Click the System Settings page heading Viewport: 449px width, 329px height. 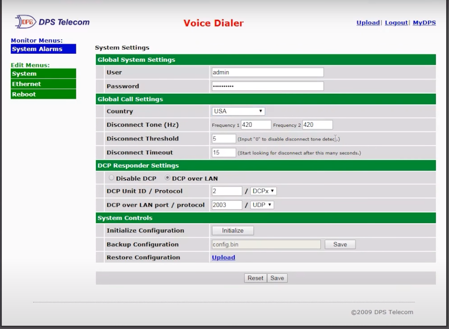coord(122,48)
